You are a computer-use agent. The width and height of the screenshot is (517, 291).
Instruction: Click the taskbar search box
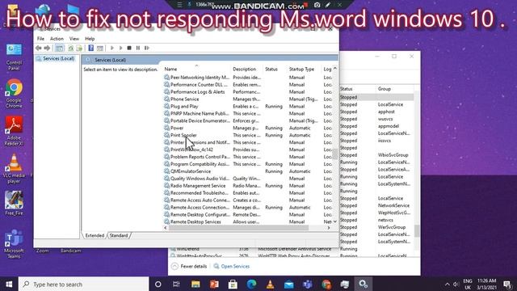click(x=84, y=284)
